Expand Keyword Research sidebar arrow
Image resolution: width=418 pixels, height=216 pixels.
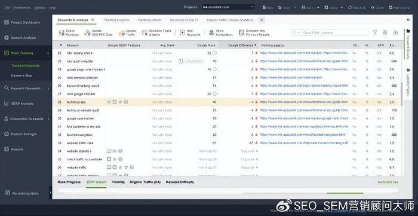click(48, 89)
